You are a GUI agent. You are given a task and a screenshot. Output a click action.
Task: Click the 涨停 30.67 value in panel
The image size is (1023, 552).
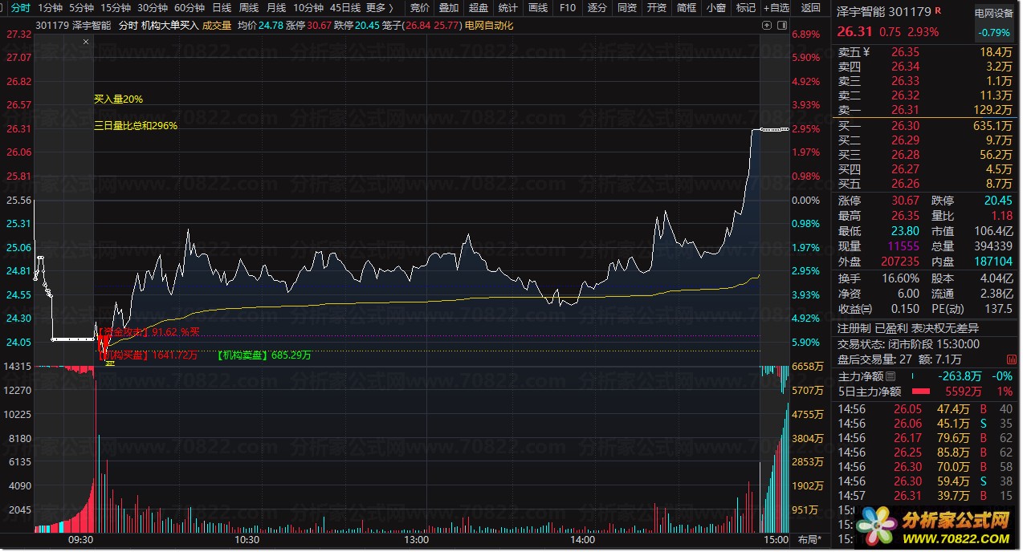click(906, 201)
